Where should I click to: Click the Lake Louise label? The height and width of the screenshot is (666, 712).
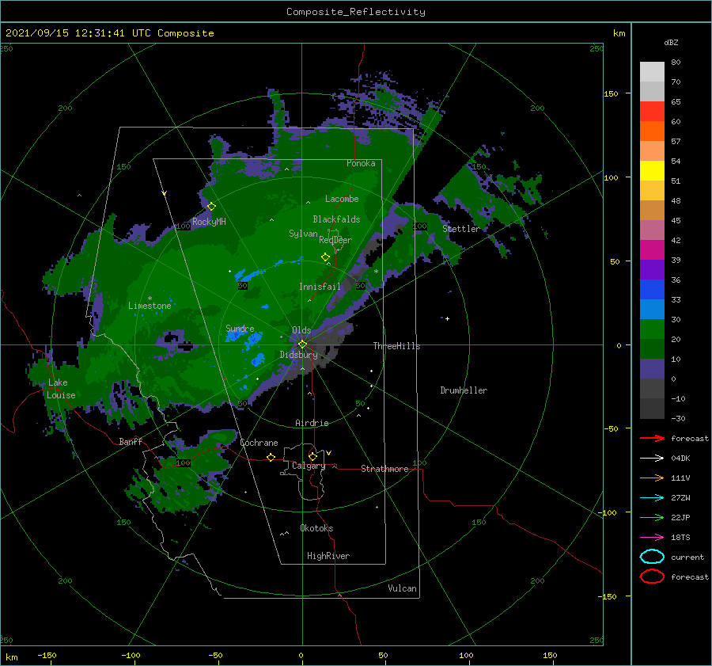point(61,389)
